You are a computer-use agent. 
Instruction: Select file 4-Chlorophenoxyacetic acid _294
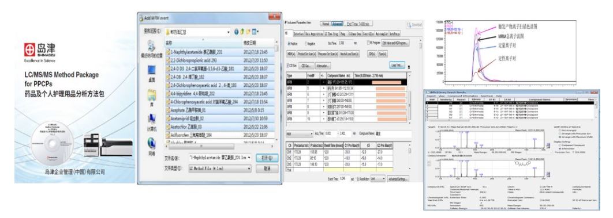pos(220,102)
